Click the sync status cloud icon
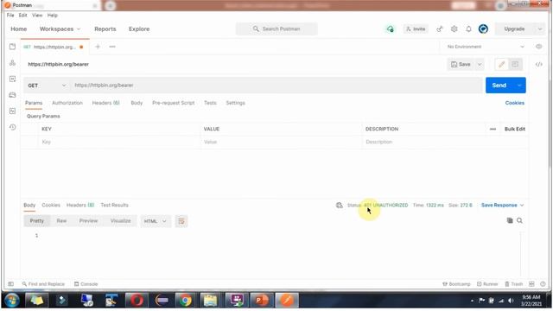Viewport: 553px width, 311px height. (390, 29)
